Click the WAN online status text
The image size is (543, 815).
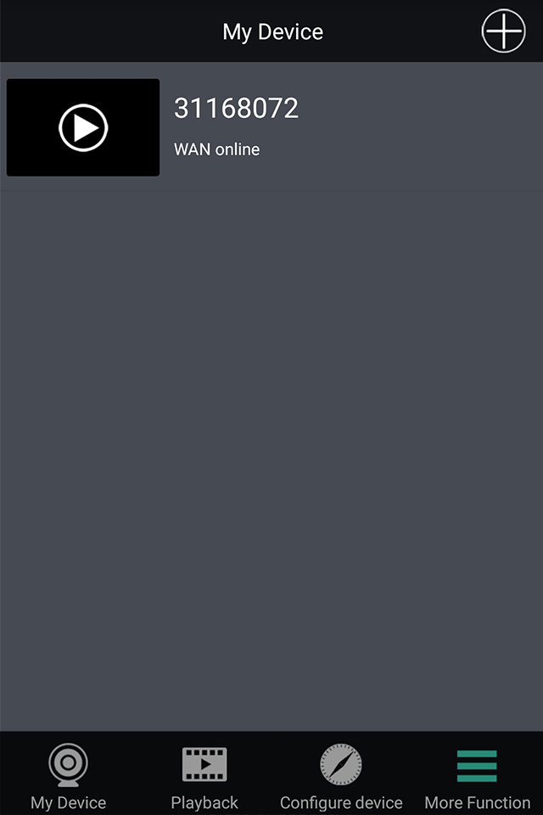[x=216, y=149]
